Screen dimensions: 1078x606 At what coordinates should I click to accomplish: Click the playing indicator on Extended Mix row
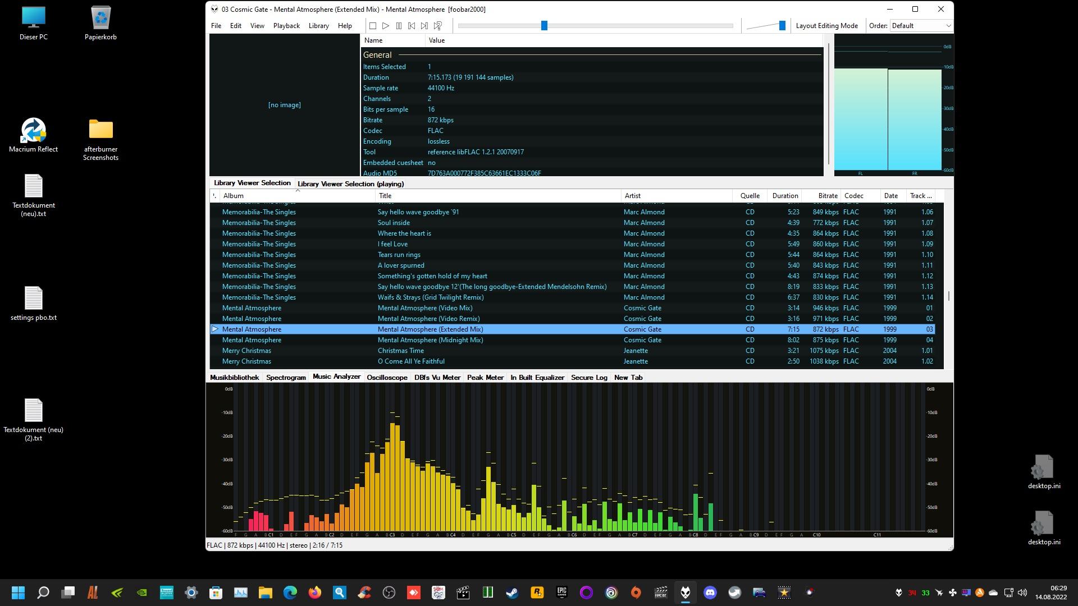tap(214, 329)
